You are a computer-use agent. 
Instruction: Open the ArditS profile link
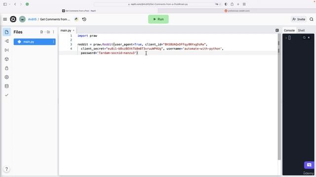pos(32,19)
